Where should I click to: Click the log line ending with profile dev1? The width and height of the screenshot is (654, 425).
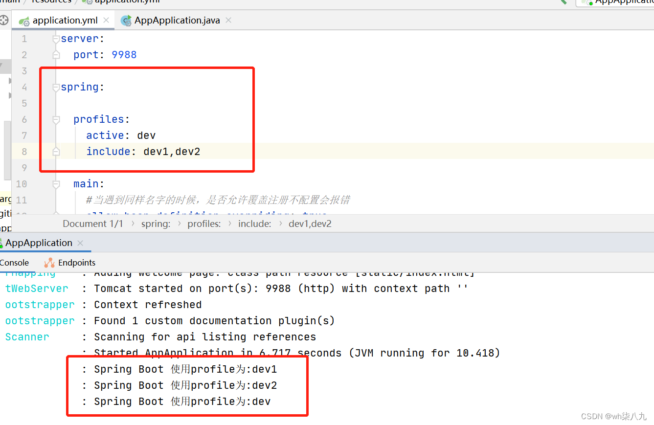point(185,369)
